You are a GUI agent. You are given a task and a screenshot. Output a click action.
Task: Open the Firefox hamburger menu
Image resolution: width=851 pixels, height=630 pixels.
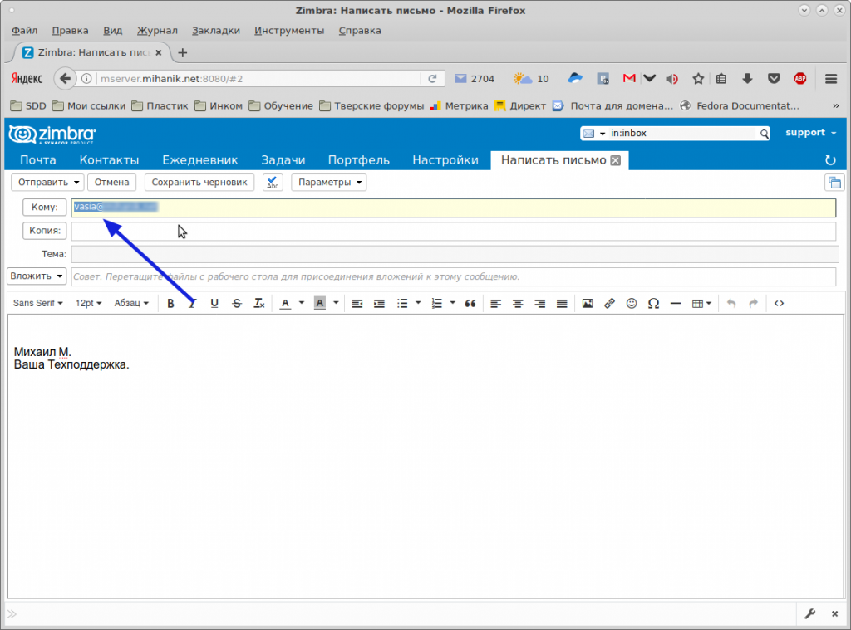point(831,79)
